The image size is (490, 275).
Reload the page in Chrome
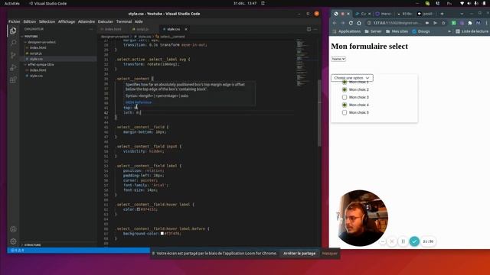(351, 23)
